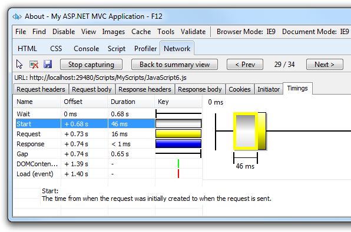
Task: Open the Cache menu
Action: coord(141,32)
